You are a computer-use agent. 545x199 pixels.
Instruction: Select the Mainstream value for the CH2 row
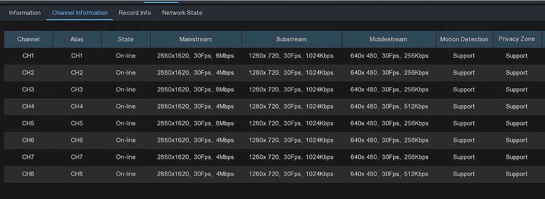[x=195, y=73]
